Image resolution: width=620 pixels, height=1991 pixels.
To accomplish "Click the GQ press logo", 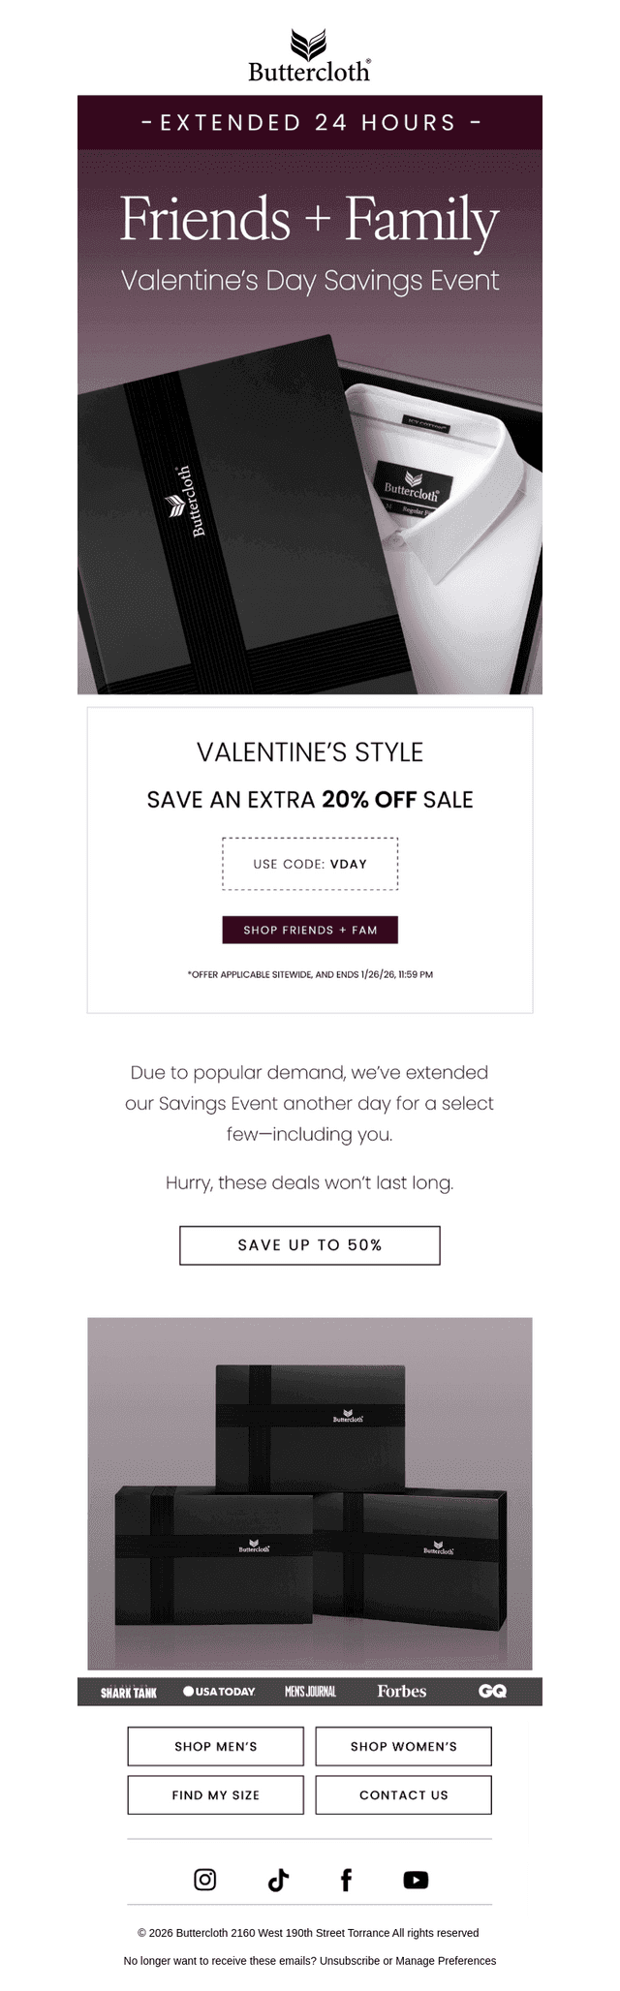I will 493,1691.
